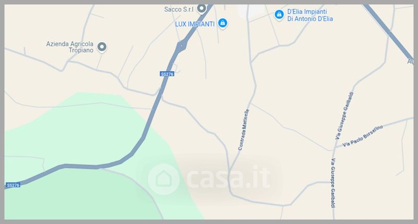Click the LUX IMPIANTI shop pin icon
The image size is (418, 224).
coord(223,23)
